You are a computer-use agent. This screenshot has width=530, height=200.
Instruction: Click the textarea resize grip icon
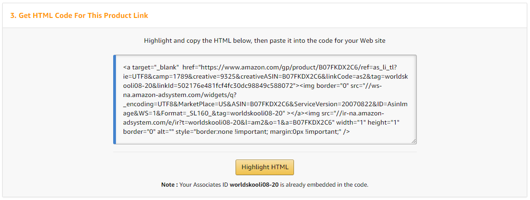[x=414, y=141]
